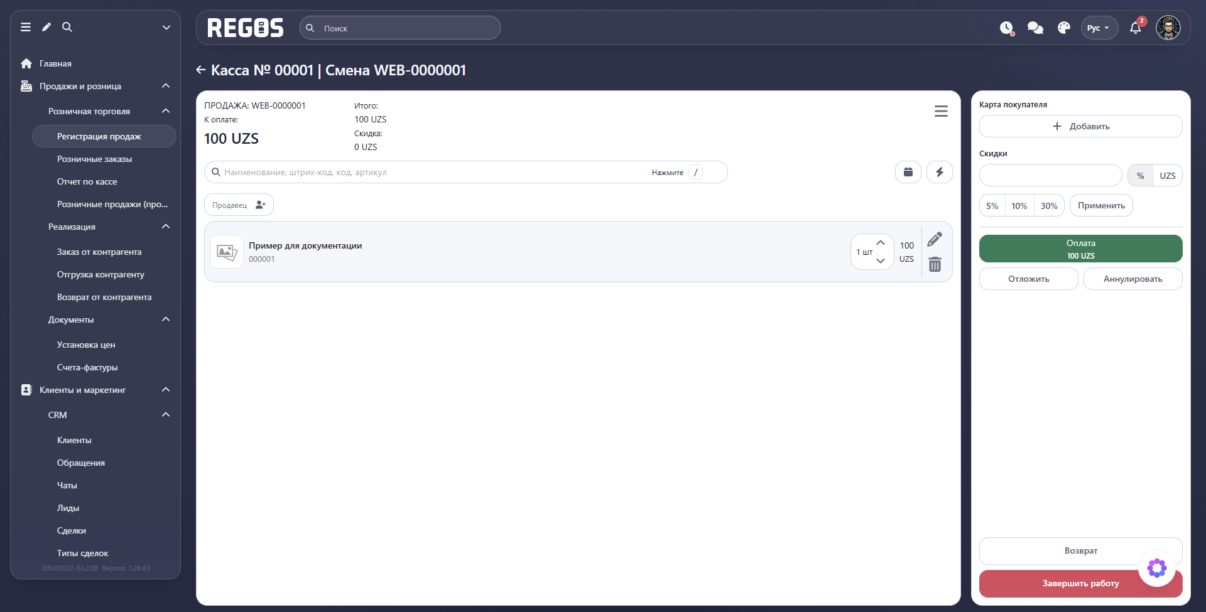
Task: Open the purple flower assistant widget
Action: coord(1157,568)
